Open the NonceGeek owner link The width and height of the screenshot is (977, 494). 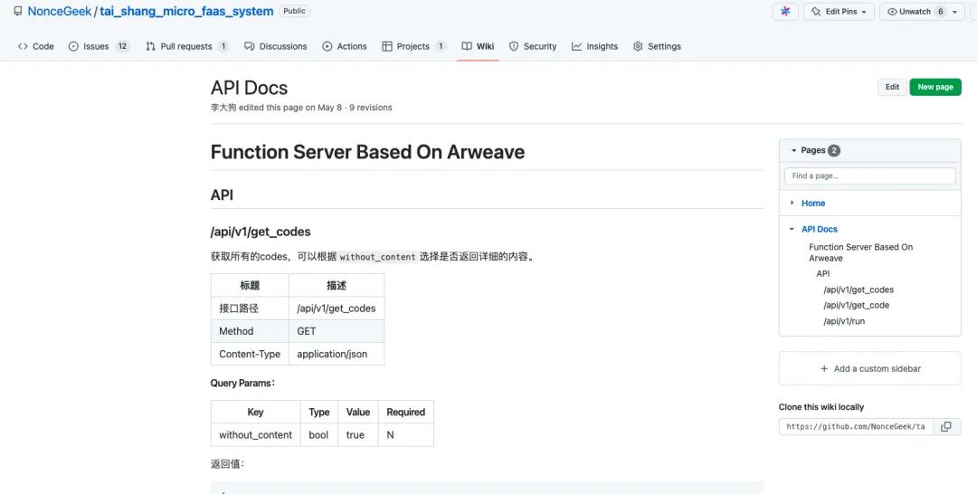click(x=60, y=11)
